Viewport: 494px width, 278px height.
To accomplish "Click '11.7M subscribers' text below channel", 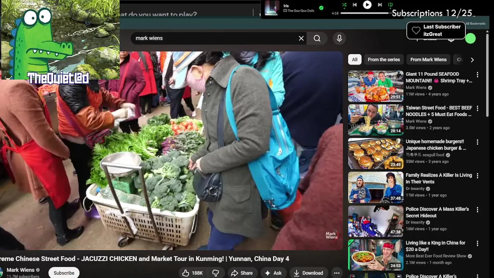I will [23, 276].
